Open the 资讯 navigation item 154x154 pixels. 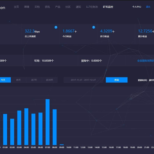[x=47, y=7]
